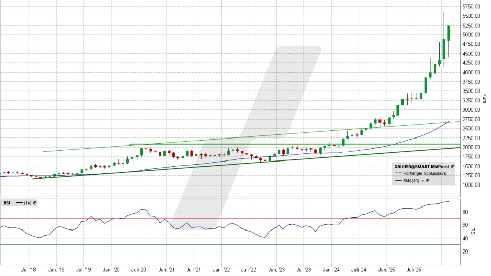Click the SMA(40) legend label

(x=411, y=181)
